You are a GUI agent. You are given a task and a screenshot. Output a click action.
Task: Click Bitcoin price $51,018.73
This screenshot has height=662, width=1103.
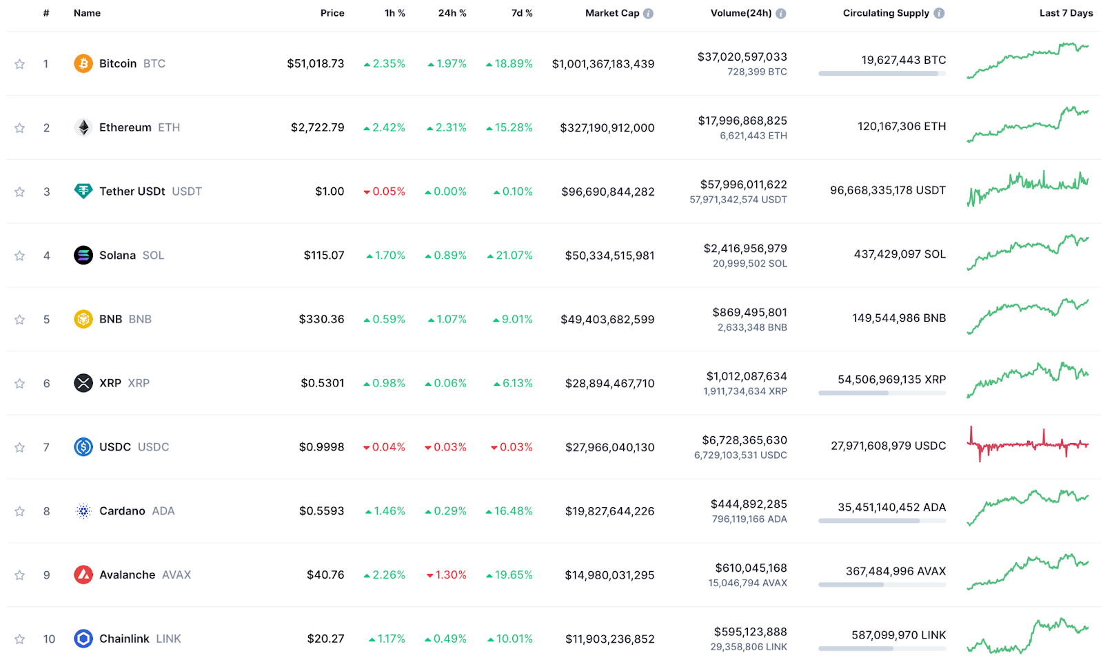[316, 63]
